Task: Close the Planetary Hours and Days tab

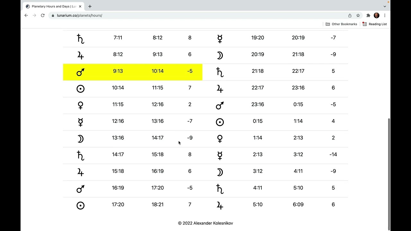Action: (80, 6)
